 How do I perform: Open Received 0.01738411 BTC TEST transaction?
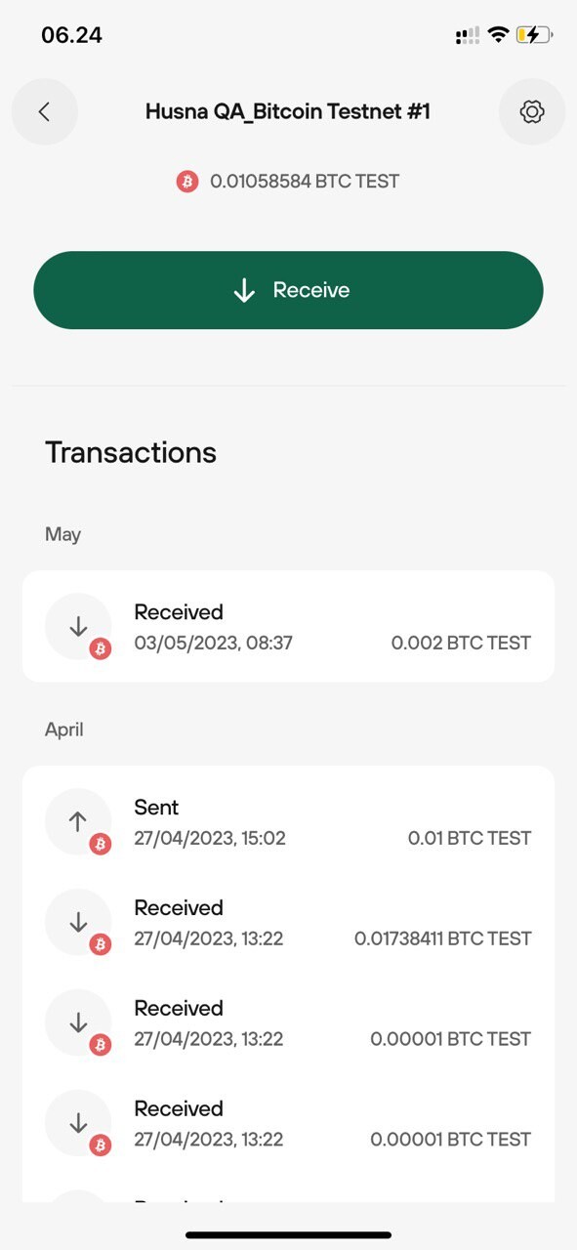pos(288,922)
